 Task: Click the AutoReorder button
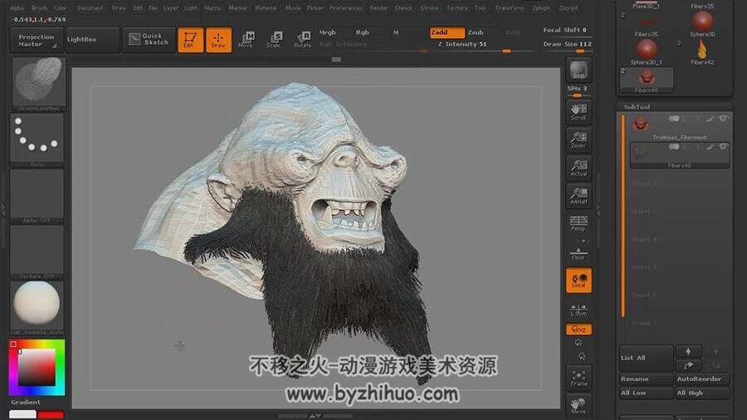[702, 379]
